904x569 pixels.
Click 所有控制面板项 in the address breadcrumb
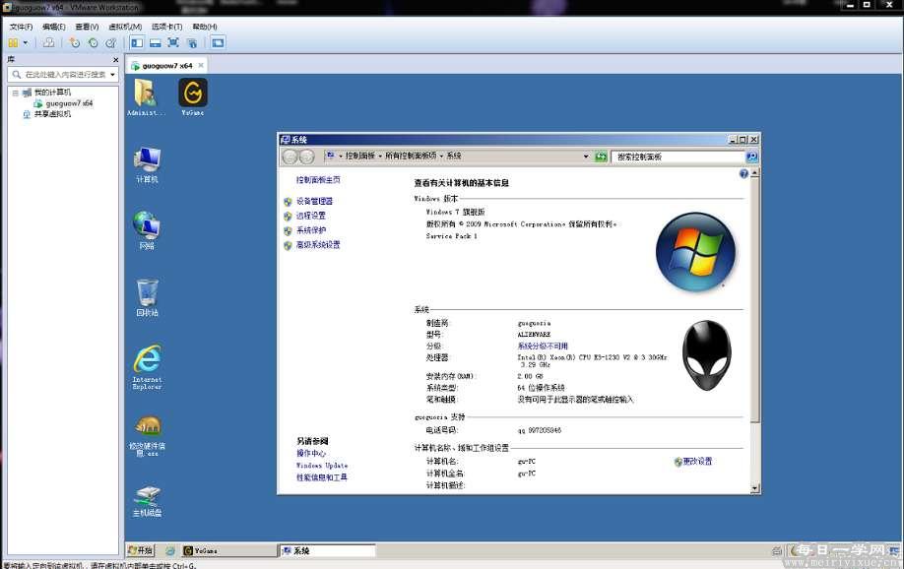(x=411, y=156)
